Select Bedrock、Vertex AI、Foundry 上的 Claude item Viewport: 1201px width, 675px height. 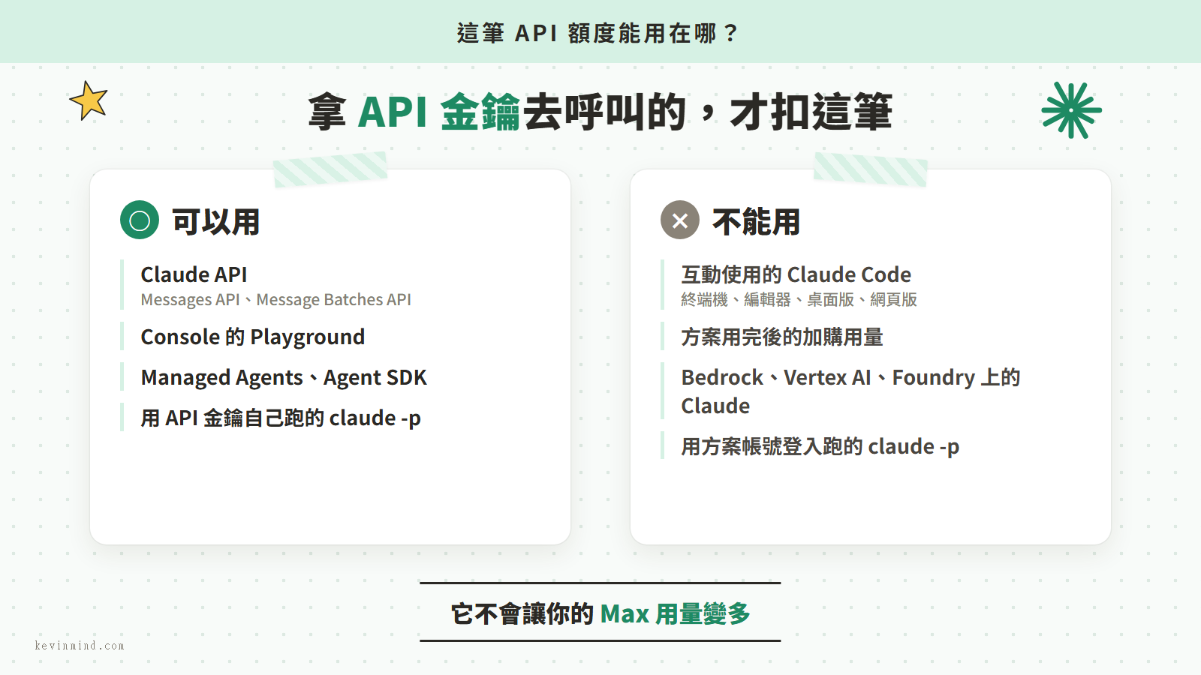850,391
